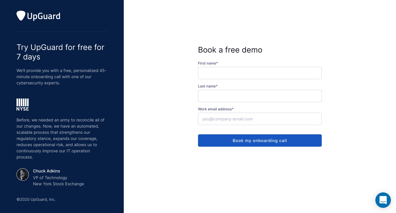Click the name 'Chuck Adkins'
Image resolution: width=396 pixels, height=213 pixels.
click(46, 171)
